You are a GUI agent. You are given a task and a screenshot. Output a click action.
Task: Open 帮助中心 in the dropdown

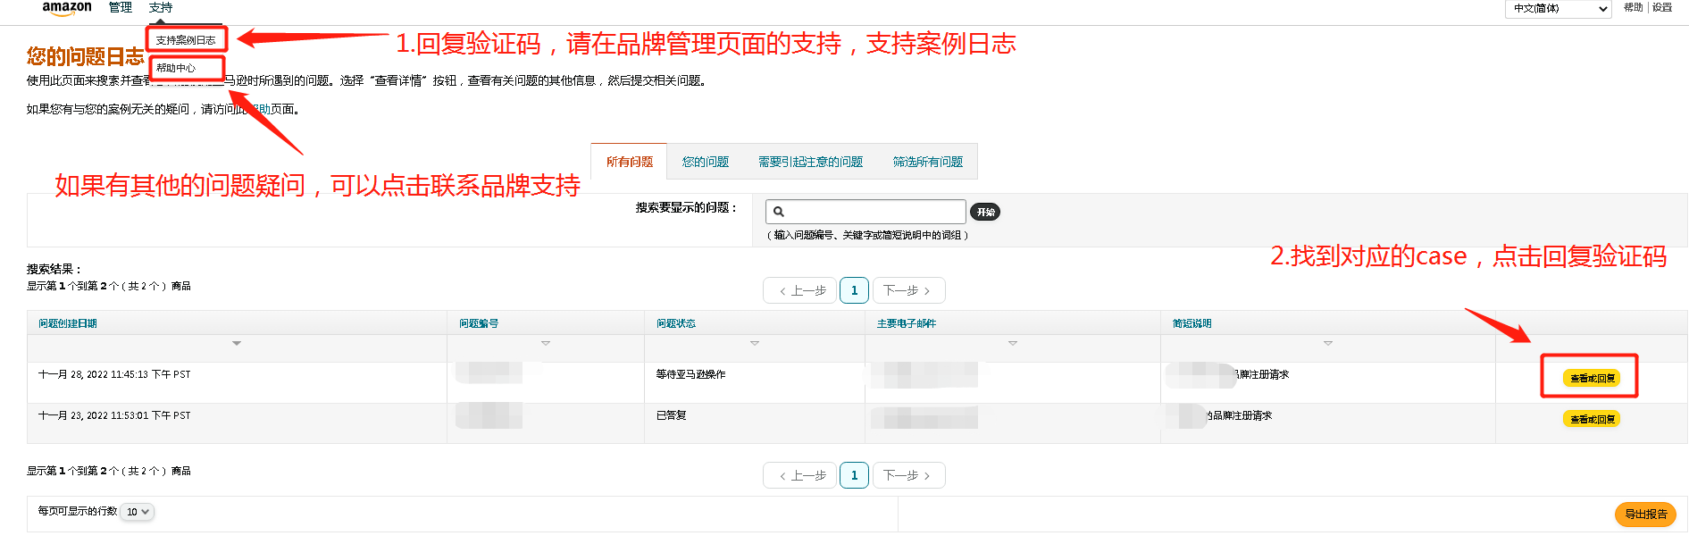tap(176, 68)
